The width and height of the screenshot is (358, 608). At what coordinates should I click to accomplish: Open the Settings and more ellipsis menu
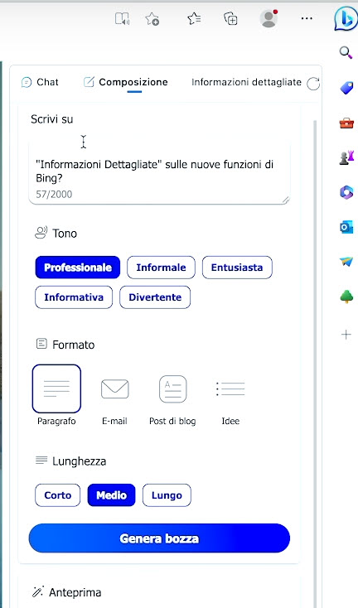point(307,18)
